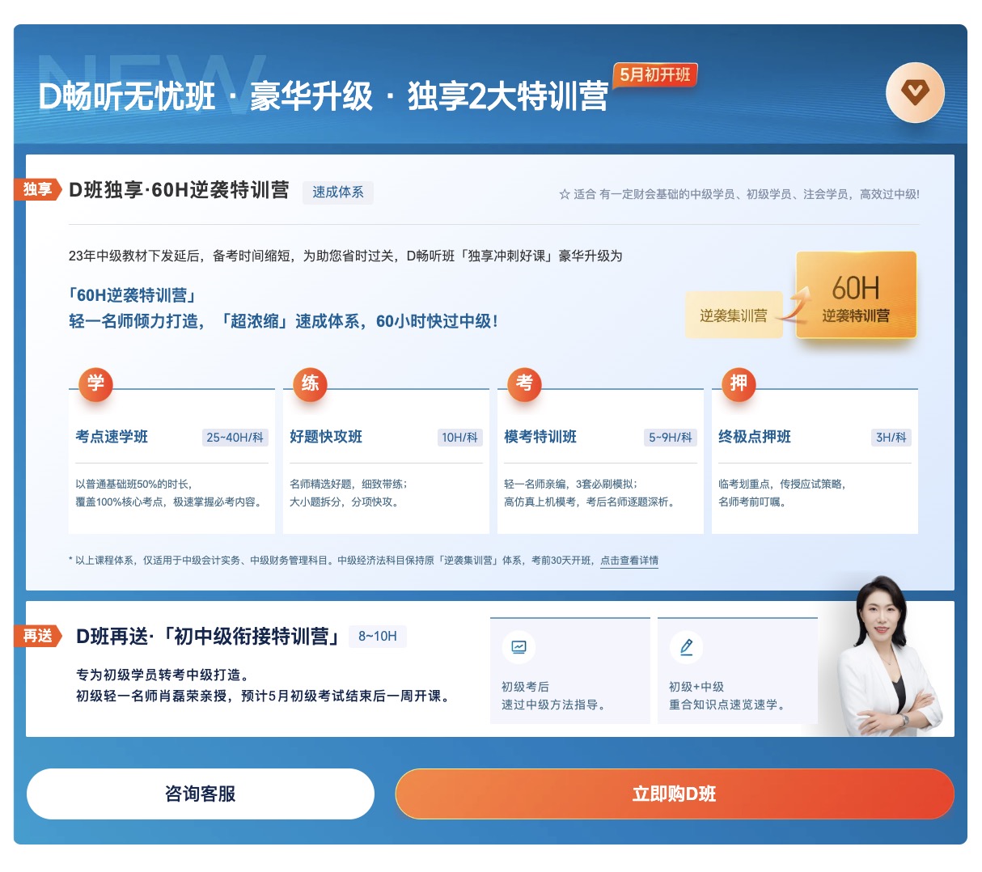
Task: Click the diamond VIP badge icon
Action: (x=915, y=93)
